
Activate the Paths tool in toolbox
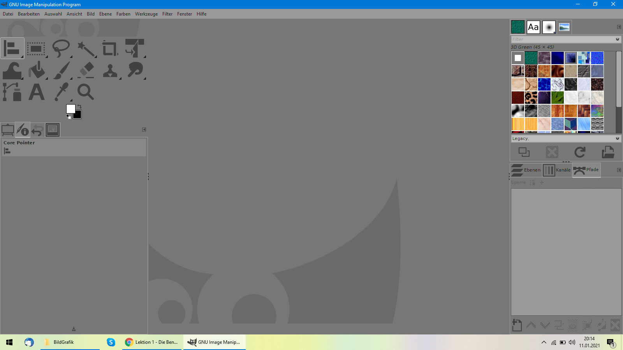pos(12,92)
